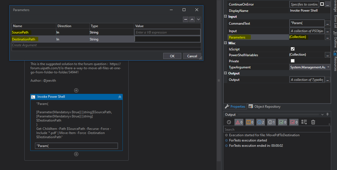Open the Output panel window options dropdown

pyautogui.click(x=322, y=114)
